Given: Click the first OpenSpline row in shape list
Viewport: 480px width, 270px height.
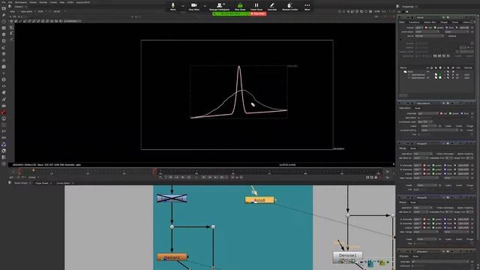Looking at the screenshot, I should coord(418,75).
